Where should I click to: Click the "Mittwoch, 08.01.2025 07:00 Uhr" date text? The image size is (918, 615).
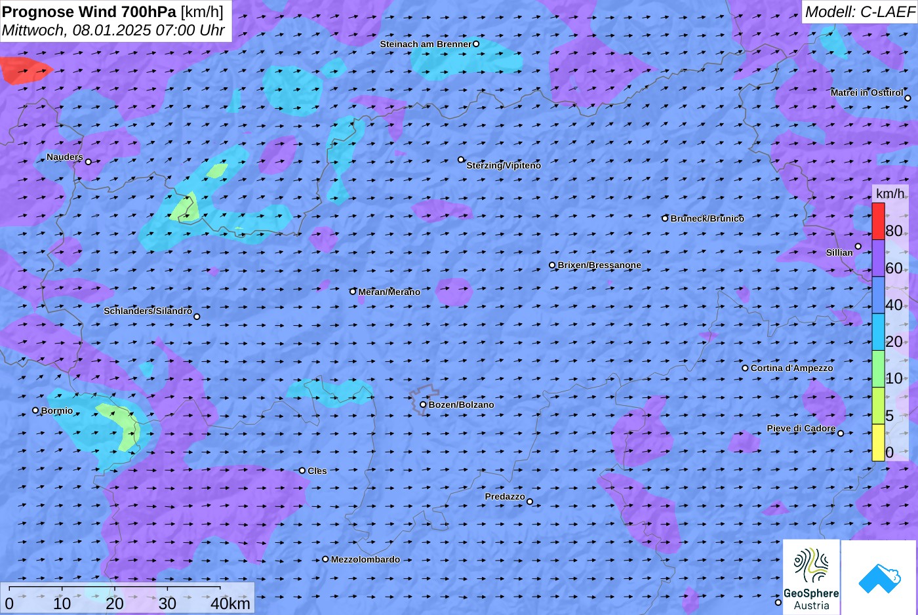(113, 30)
